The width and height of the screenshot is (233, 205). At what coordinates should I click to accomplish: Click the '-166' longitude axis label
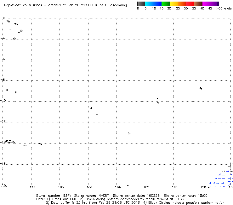(x=88, y=187)
